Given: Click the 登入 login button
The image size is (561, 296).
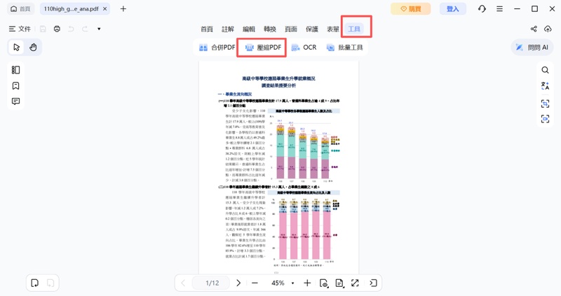Looking at the screenshot, I should tap(452, 9).
